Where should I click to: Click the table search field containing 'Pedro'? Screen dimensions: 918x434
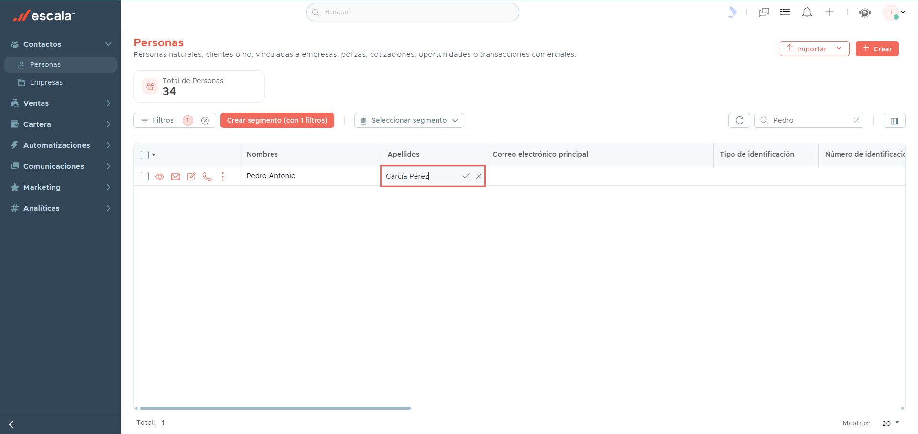(809, 120)
